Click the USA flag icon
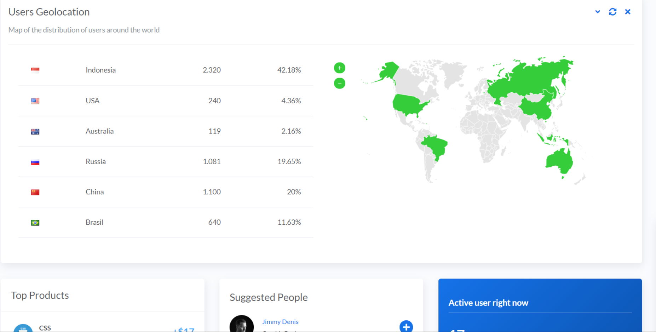 pyautogui.click(x=35, y=101)
